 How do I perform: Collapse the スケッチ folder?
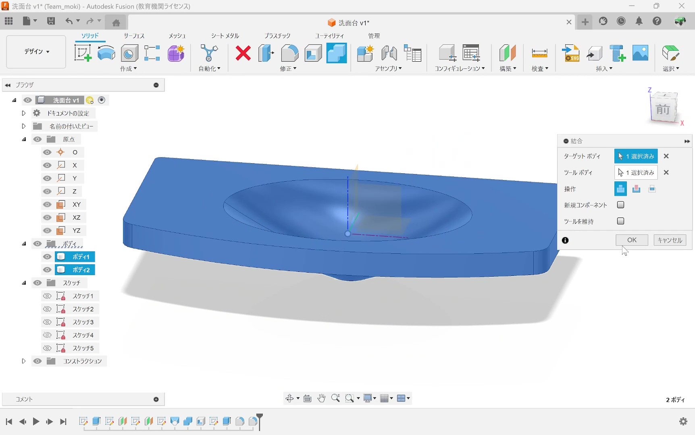pyautogui.click(x=24, y=283)
